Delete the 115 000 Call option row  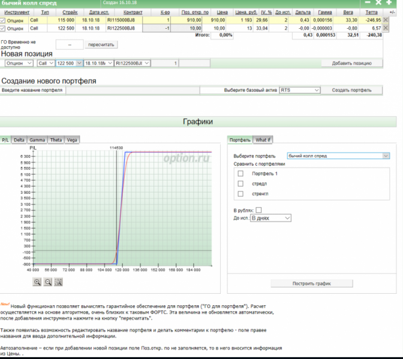pyautogui.click(x=385, y=20)
